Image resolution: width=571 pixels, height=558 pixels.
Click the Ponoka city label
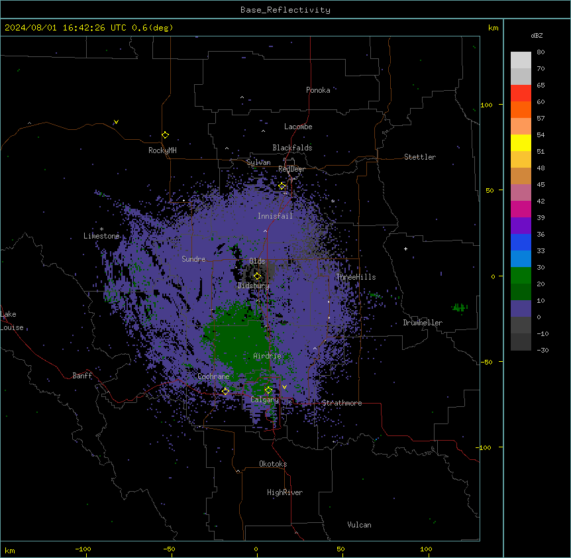[318, 90]
